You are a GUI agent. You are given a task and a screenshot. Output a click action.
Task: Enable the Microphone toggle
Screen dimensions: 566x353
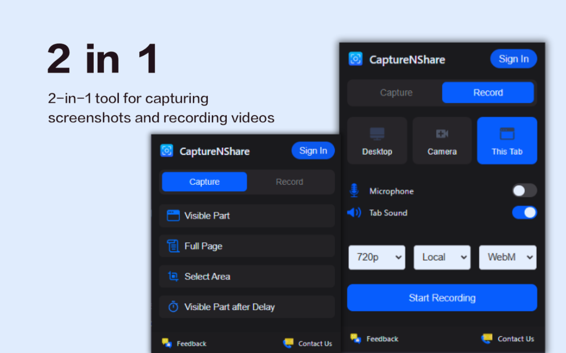(x=524, y=191)
